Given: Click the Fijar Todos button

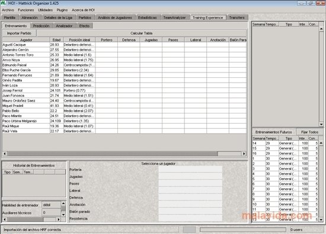Looking at the screenshot, I should pos(309,132).
